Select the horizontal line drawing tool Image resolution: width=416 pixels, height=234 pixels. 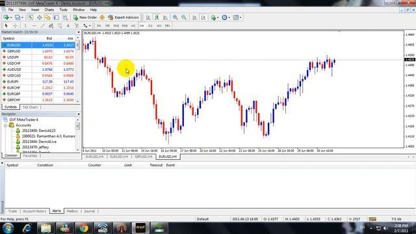34,26
